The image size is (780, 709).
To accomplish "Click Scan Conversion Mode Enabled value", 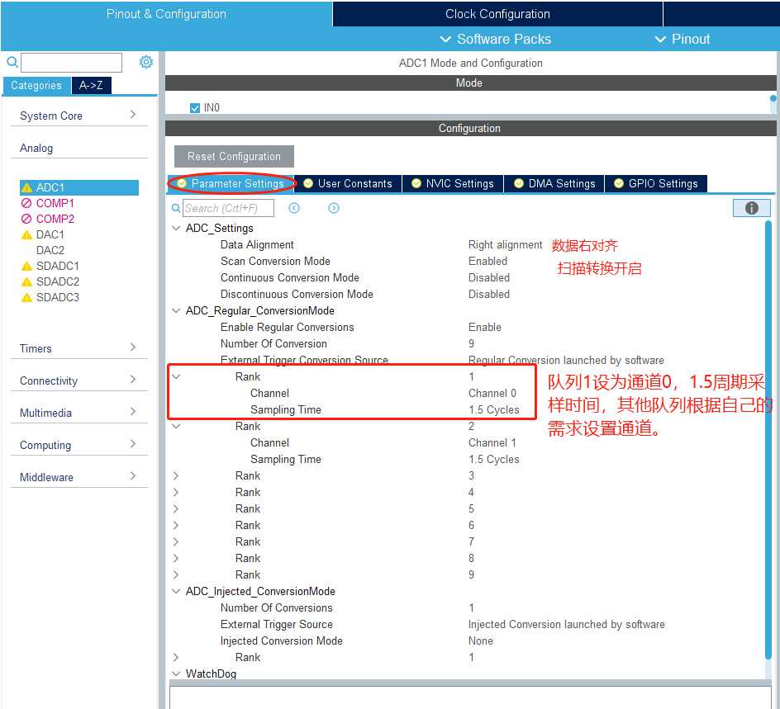I will tap(487, 262).
